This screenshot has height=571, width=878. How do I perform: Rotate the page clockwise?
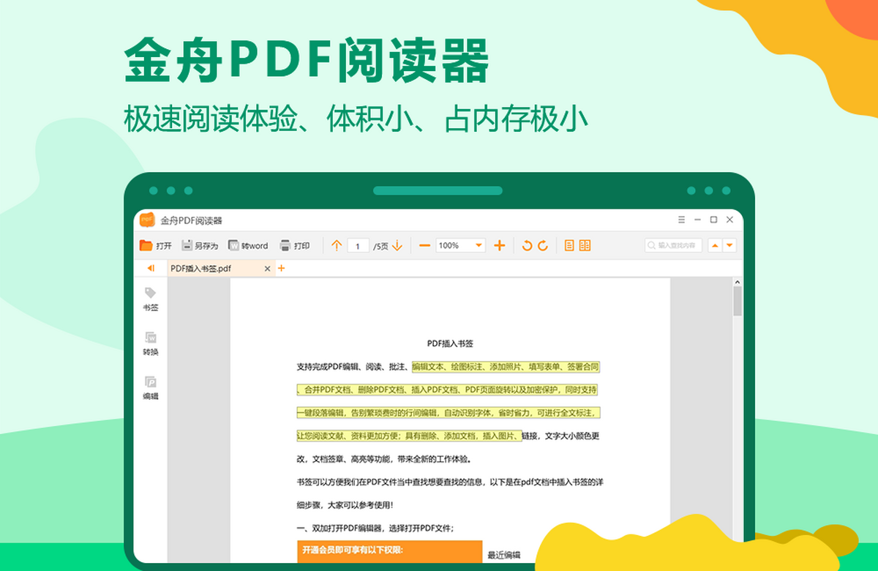pyautogui.click(x=543, y=246)
